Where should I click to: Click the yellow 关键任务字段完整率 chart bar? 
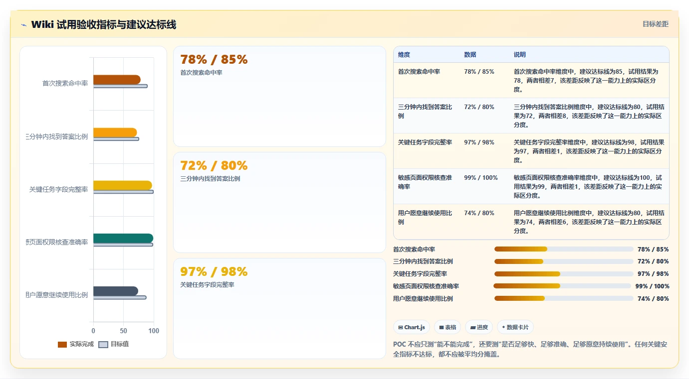click(x=123, y=185)
